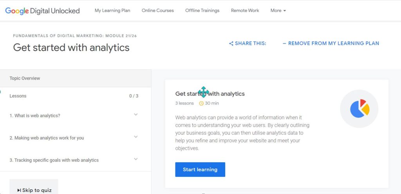Select the Topic Overview header

pyautogui.click(x=76, y=78)
